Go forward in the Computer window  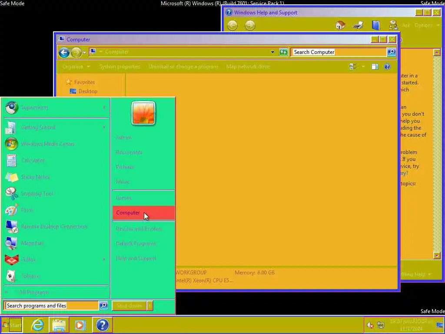pos(76,52)
